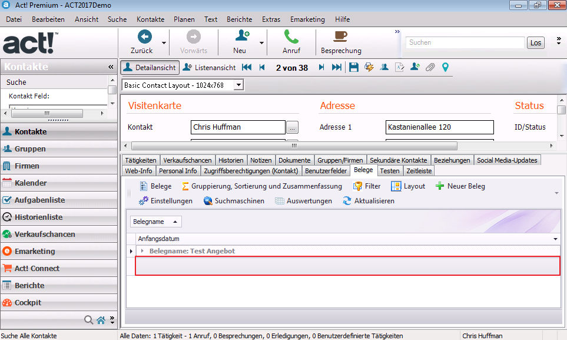Viewport: 567px width, 340px height.
Task: Open the Berichte menu
Action: coord(240,19)
